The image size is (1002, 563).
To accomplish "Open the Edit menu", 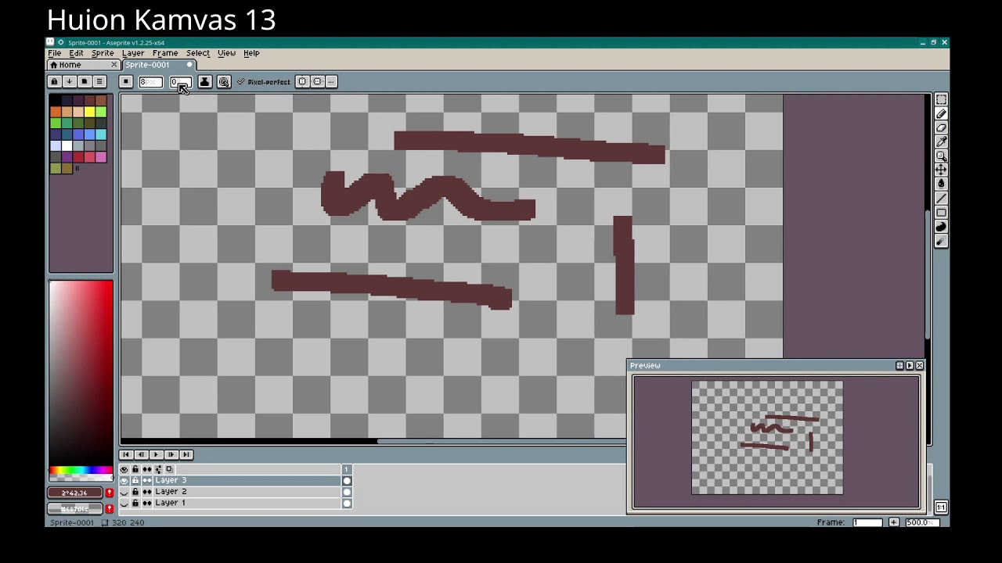I will tap(76, 53).
